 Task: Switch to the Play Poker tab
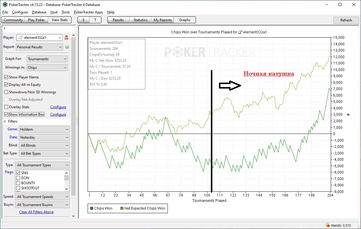(36, 20)
